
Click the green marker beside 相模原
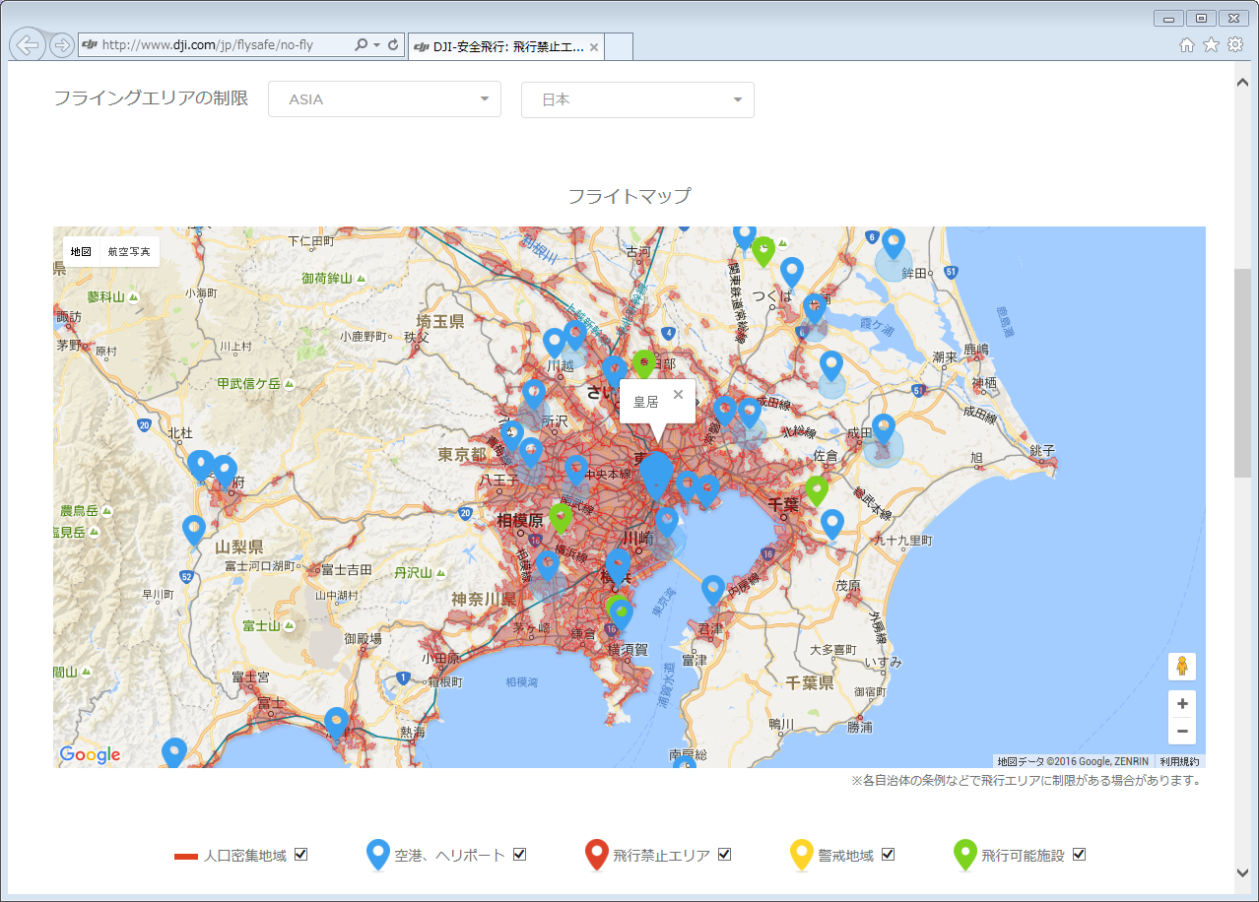click(561, 519)
